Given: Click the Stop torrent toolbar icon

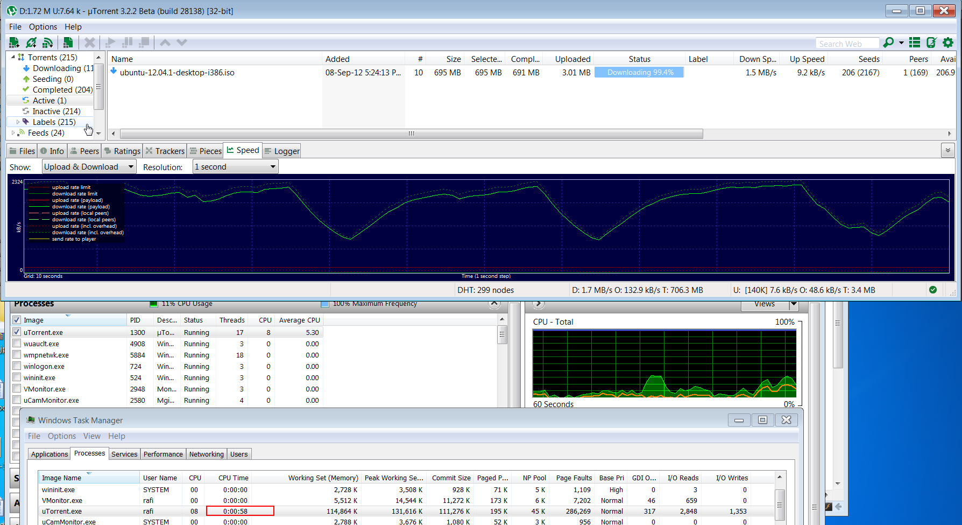Looking at the screenshot, I should (x=144, y=43).
